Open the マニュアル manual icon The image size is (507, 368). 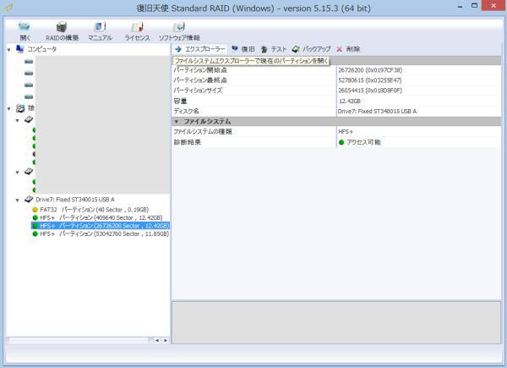100,31
